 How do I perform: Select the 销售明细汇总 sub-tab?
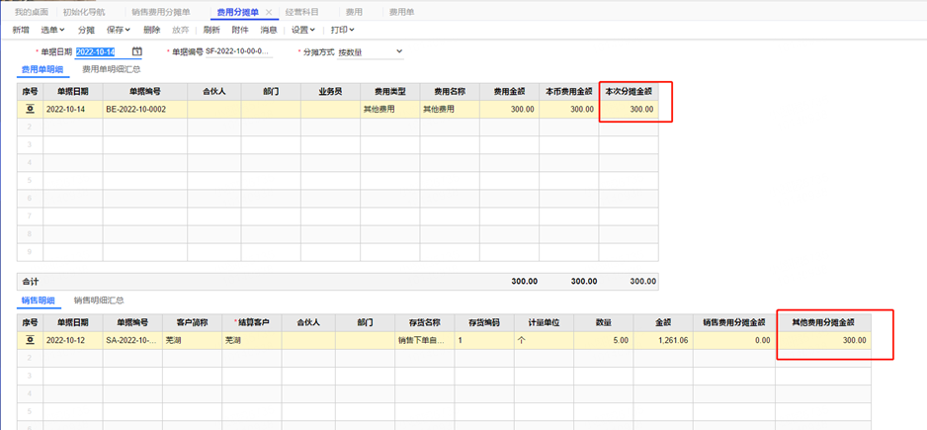[99, 300]
